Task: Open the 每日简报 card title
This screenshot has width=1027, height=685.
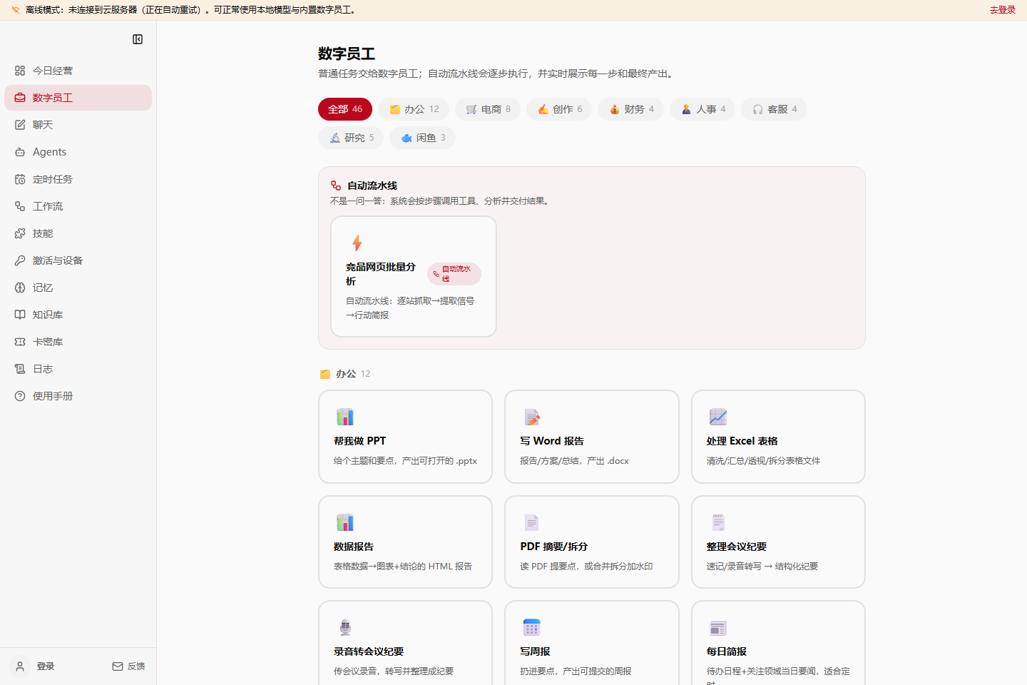Action: point(727,651)
